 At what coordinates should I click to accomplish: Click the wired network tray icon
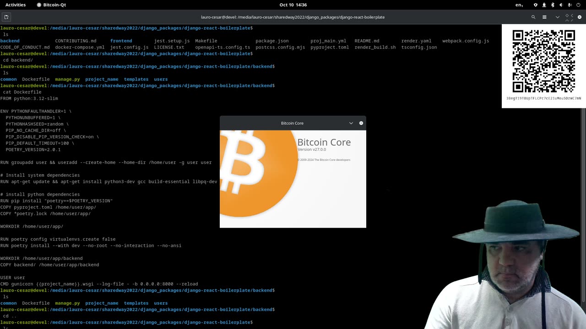(544, 5)
